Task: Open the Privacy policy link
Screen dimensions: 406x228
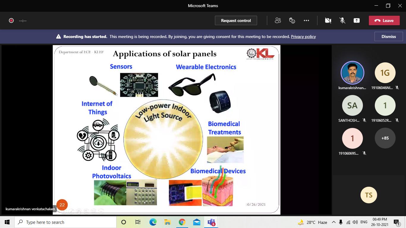Action: [303, 37]
